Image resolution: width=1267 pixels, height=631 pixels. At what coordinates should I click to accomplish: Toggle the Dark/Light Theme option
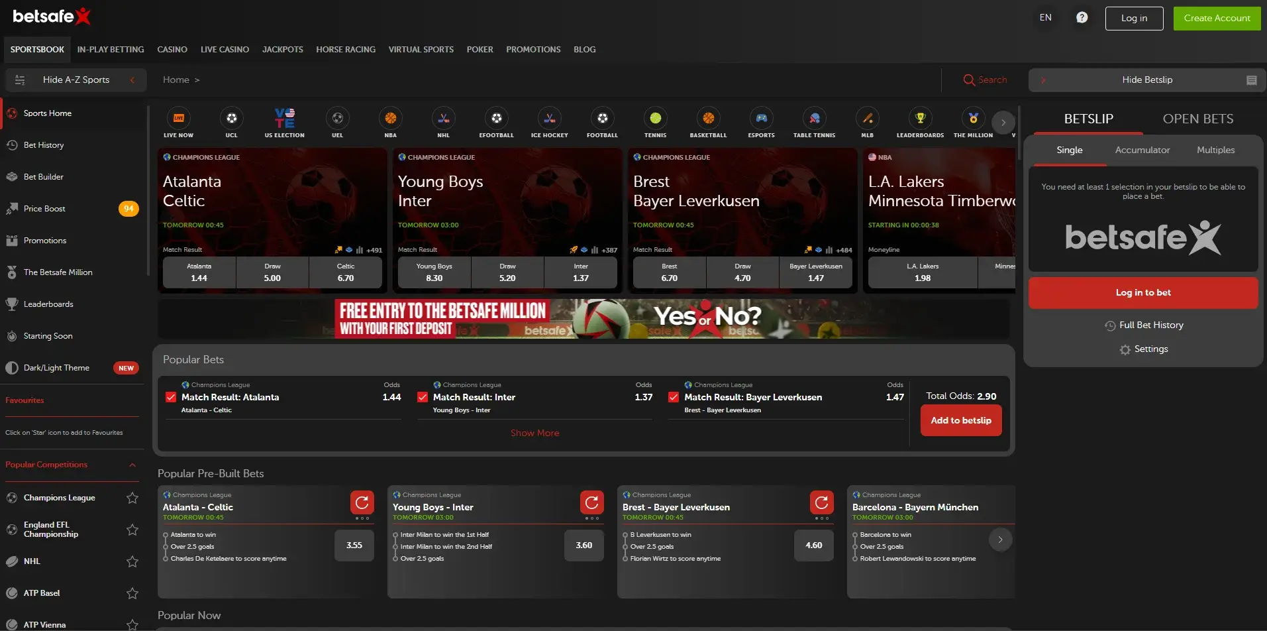56,368
